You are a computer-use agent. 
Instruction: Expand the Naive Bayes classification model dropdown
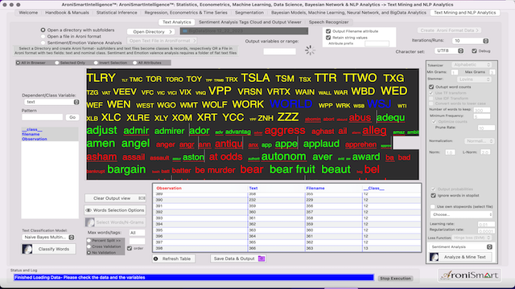coord(48,237)
